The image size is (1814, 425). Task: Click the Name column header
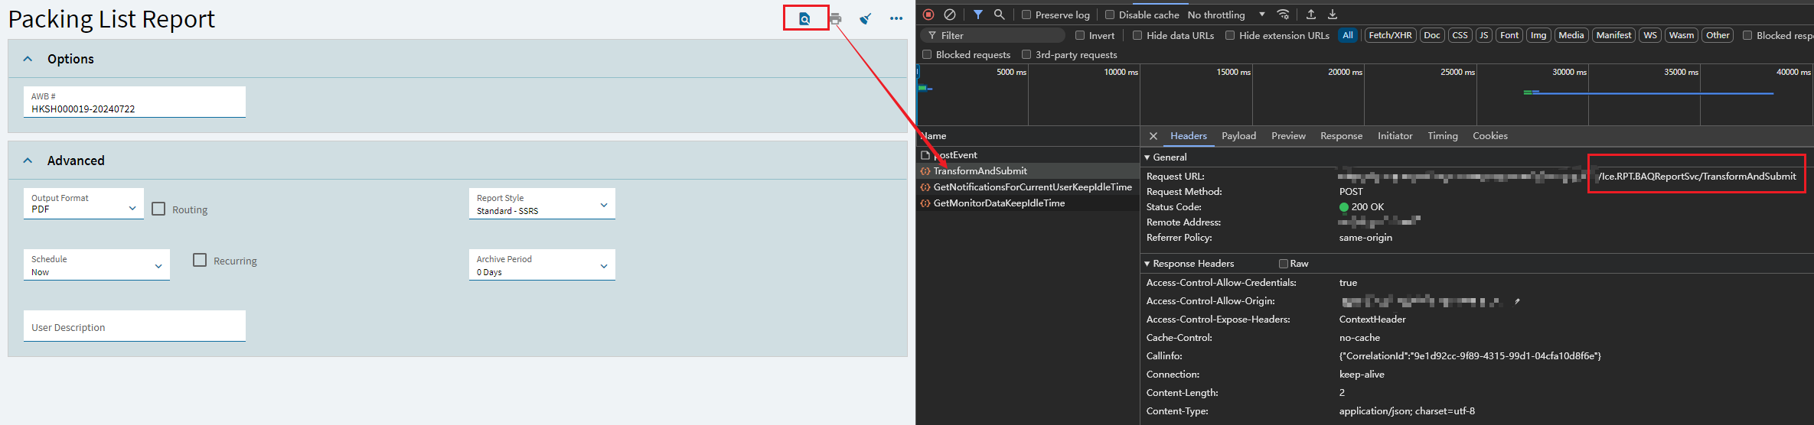1028,136
